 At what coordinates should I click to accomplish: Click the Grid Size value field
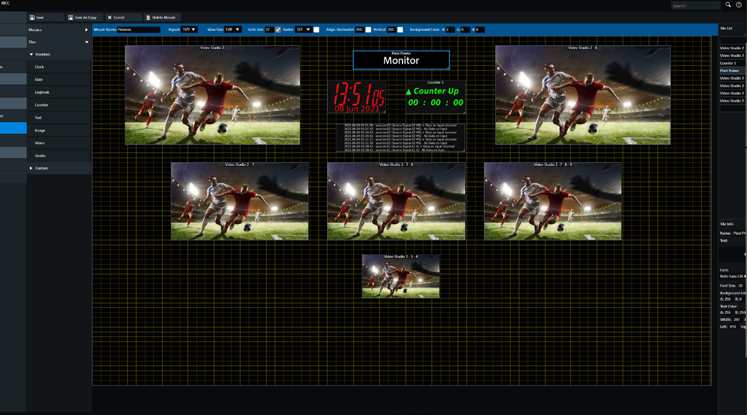coord(268,29)
